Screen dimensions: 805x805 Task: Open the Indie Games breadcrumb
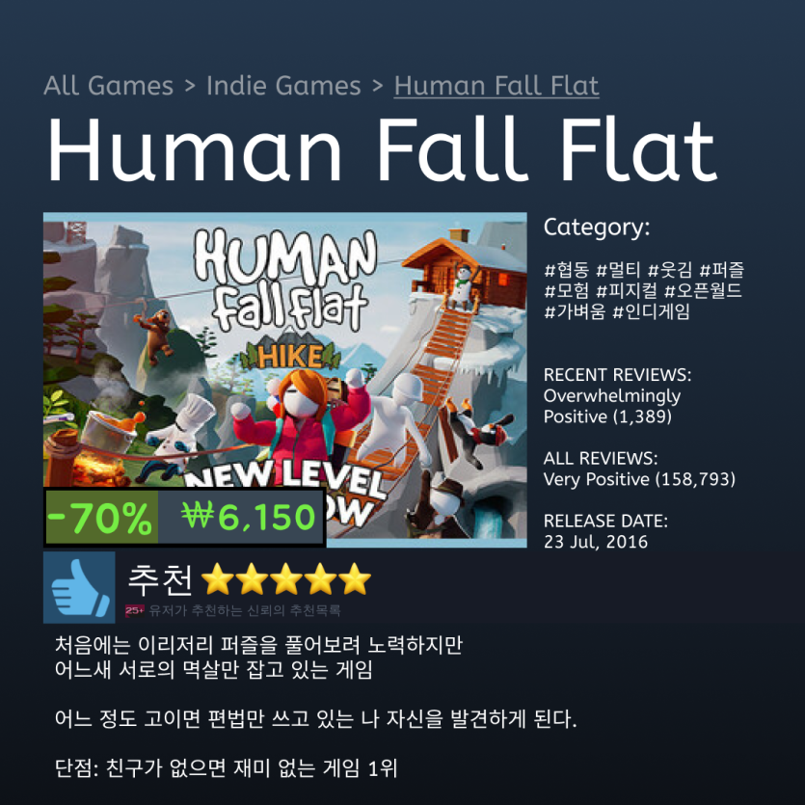(x=283, y=85)
